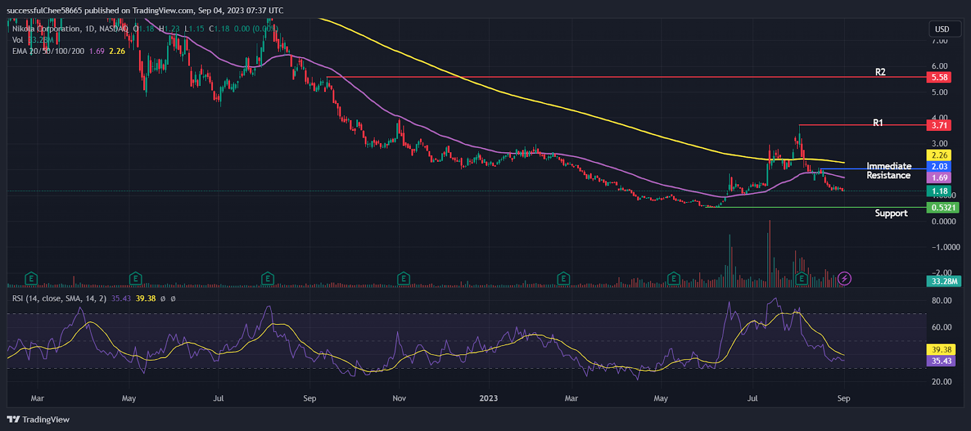Image resolution: width=971 pixels, height=431 pixels.
Task: Click the earnings marker before March 2022
Action: click(x=31, y=279)
